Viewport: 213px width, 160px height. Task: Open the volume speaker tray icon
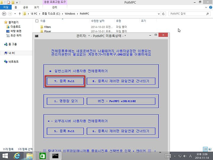pos(185,156)
